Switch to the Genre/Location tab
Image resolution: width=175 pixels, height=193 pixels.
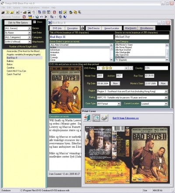click(112, 28)
